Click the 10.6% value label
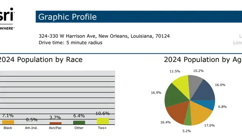Viewport: 242px width, 136px height. pyautogui.click(x=102, y=113)
